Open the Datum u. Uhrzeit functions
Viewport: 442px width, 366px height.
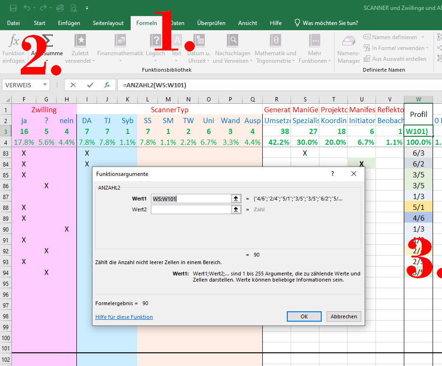(199, 49)
